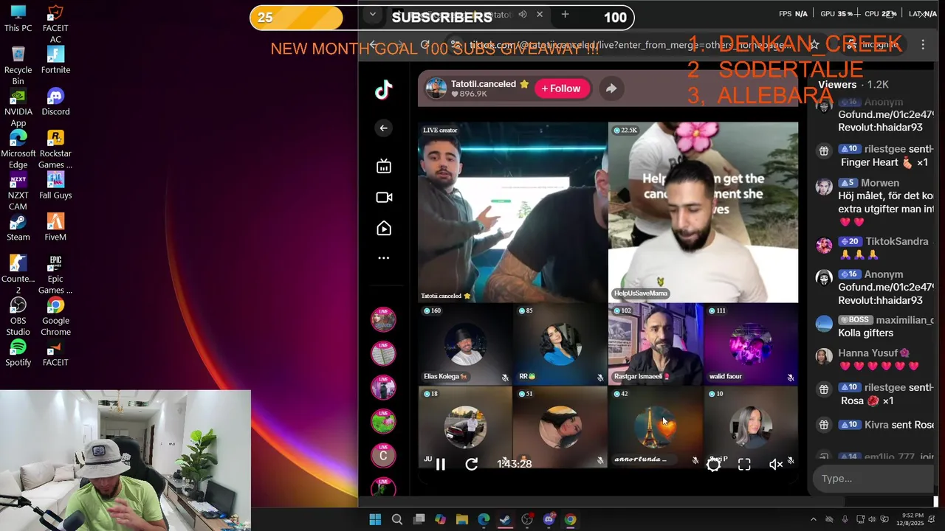Image resolution: width=945 pixels, height=531 pixels.
Task: Select the Fall Guys desktop icon
Action: click(x=55, y=186)
